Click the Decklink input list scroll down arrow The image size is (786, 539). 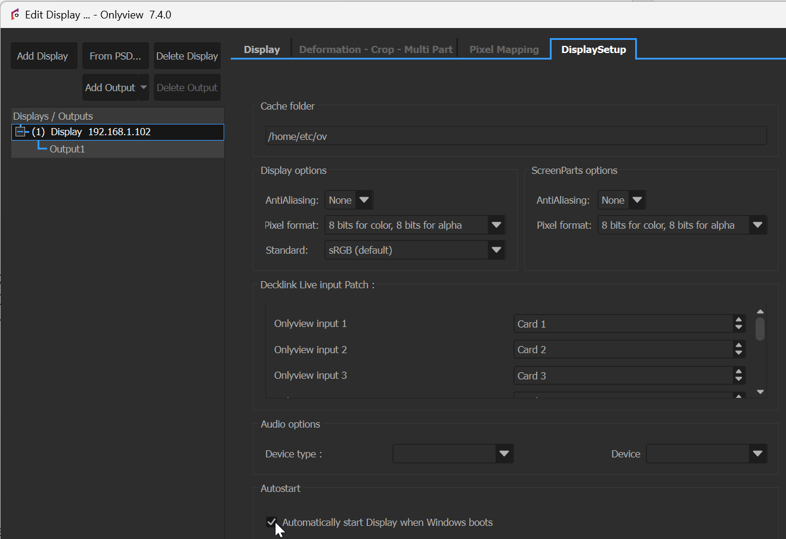coord(760,392)
